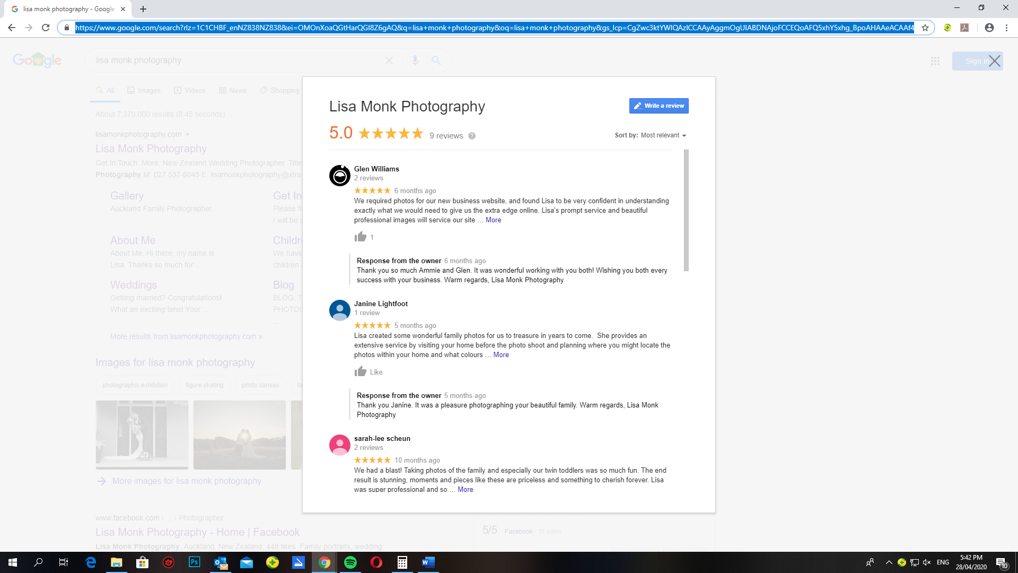Screen dimensions: 1018x573
Task: Open the Google apps grid
Action: point(935,61)
